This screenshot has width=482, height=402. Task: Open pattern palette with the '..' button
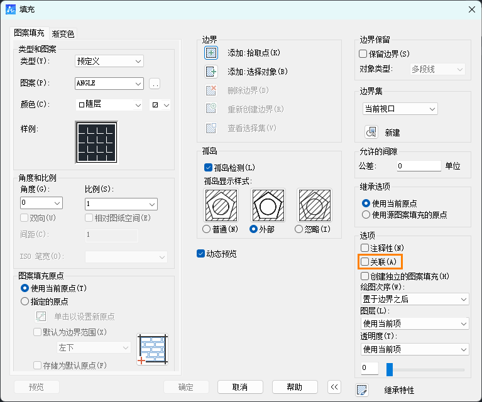155,84
